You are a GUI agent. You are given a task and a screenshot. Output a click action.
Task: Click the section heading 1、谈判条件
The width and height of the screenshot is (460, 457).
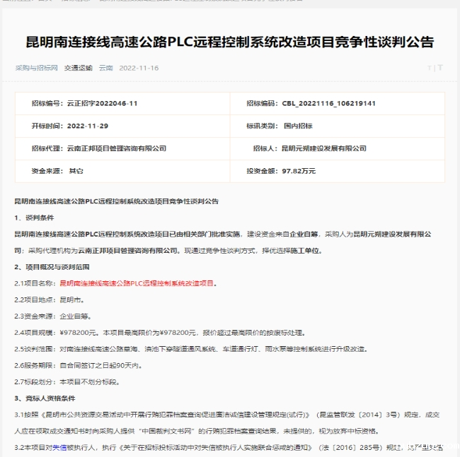click(34, 217)
